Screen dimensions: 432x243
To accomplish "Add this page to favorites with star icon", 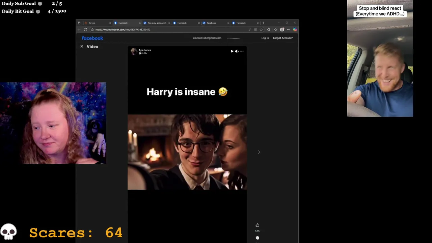I will pyautogui.click(x=261, y=30).
